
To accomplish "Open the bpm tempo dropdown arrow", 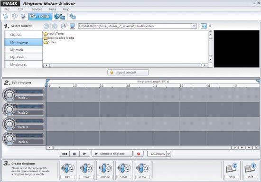I will tap(169, 154).
